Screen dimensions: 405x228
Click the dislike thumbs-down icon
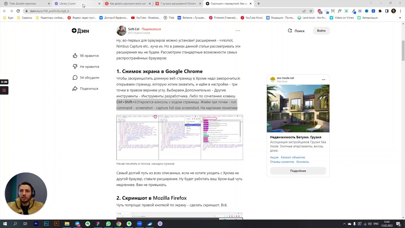tap(75, 66)
